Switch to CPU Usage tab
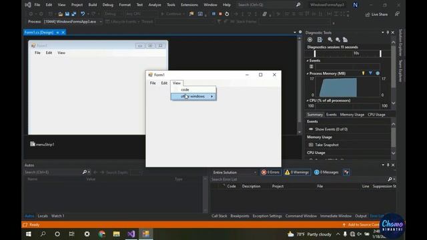This screenshot has width=427, height=240. [x=376, y=115]
